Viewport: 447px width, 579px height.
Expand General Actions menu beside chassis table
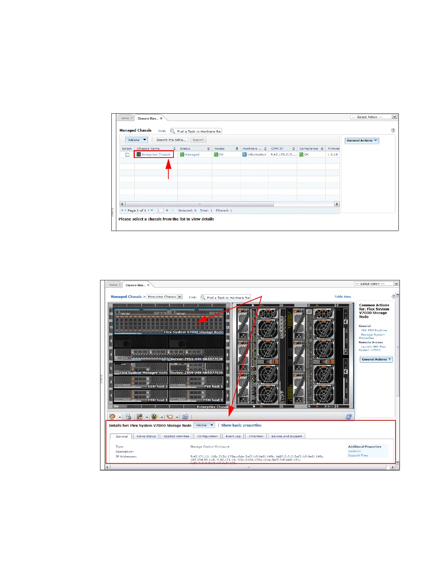362,141
